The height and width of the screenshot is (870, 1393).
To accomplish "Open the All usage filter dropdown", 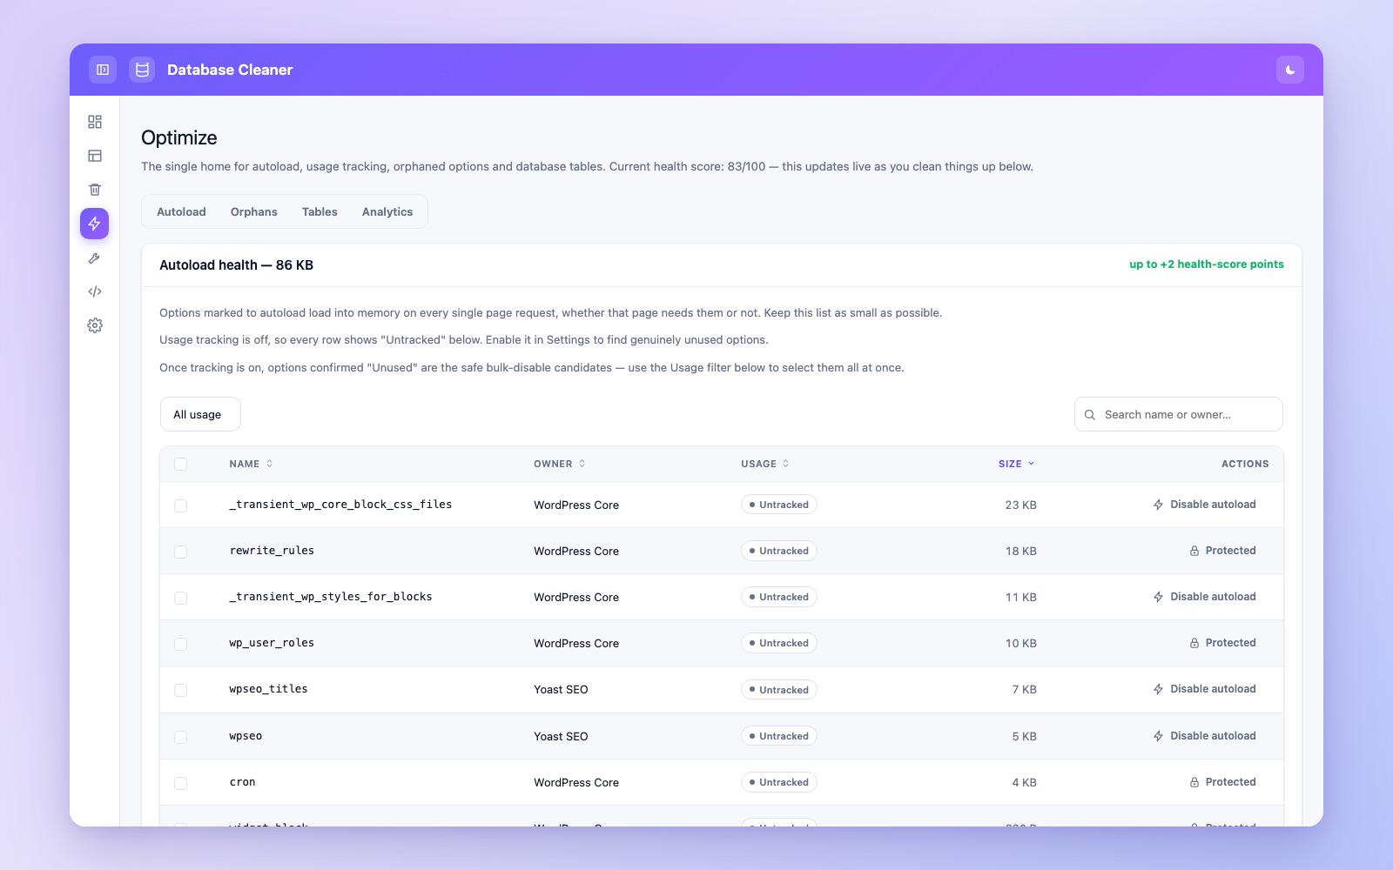I will click(200, 414).
